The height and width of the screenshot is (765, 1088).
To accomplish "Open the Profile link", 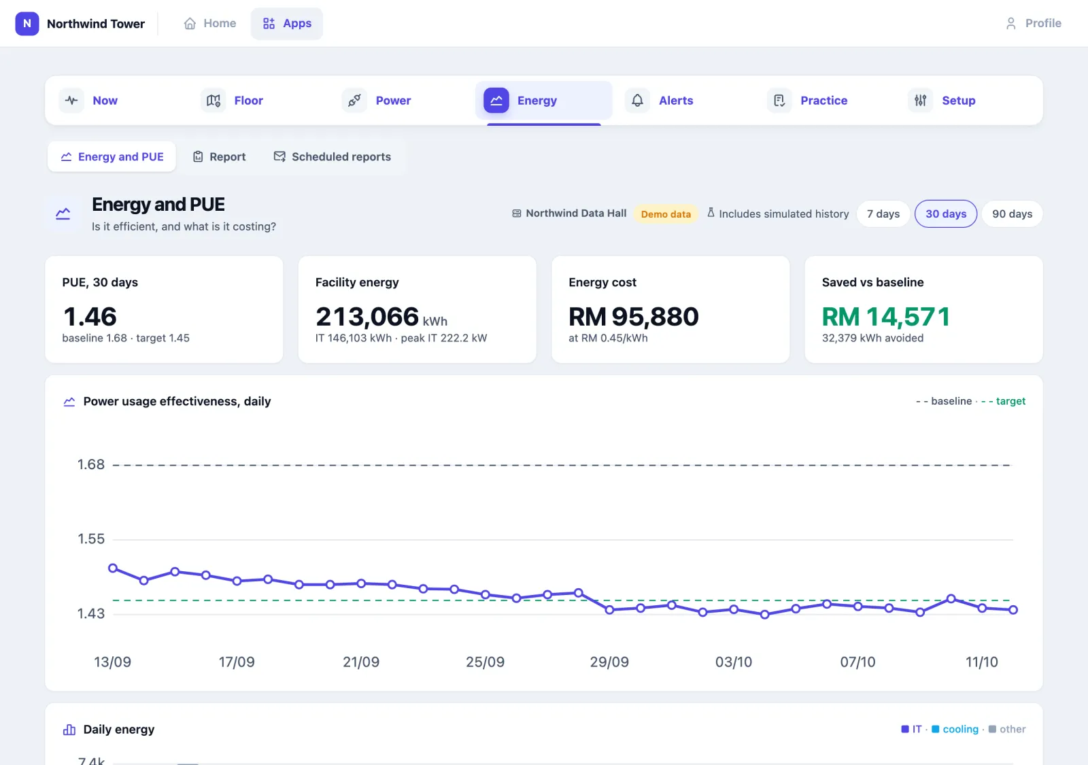I will click(x=1034, y=24).
